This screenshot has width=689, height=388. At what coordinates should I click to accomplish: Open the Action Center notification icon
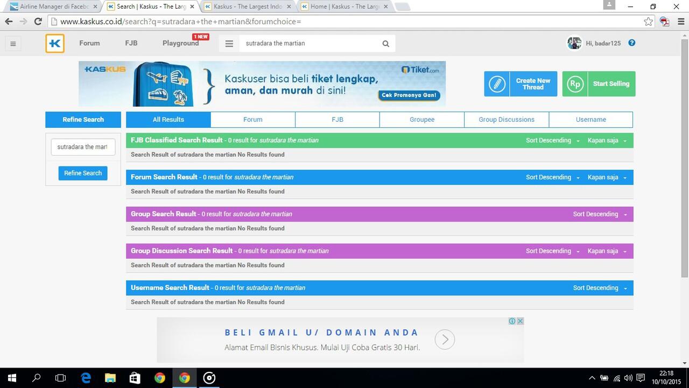641,378
